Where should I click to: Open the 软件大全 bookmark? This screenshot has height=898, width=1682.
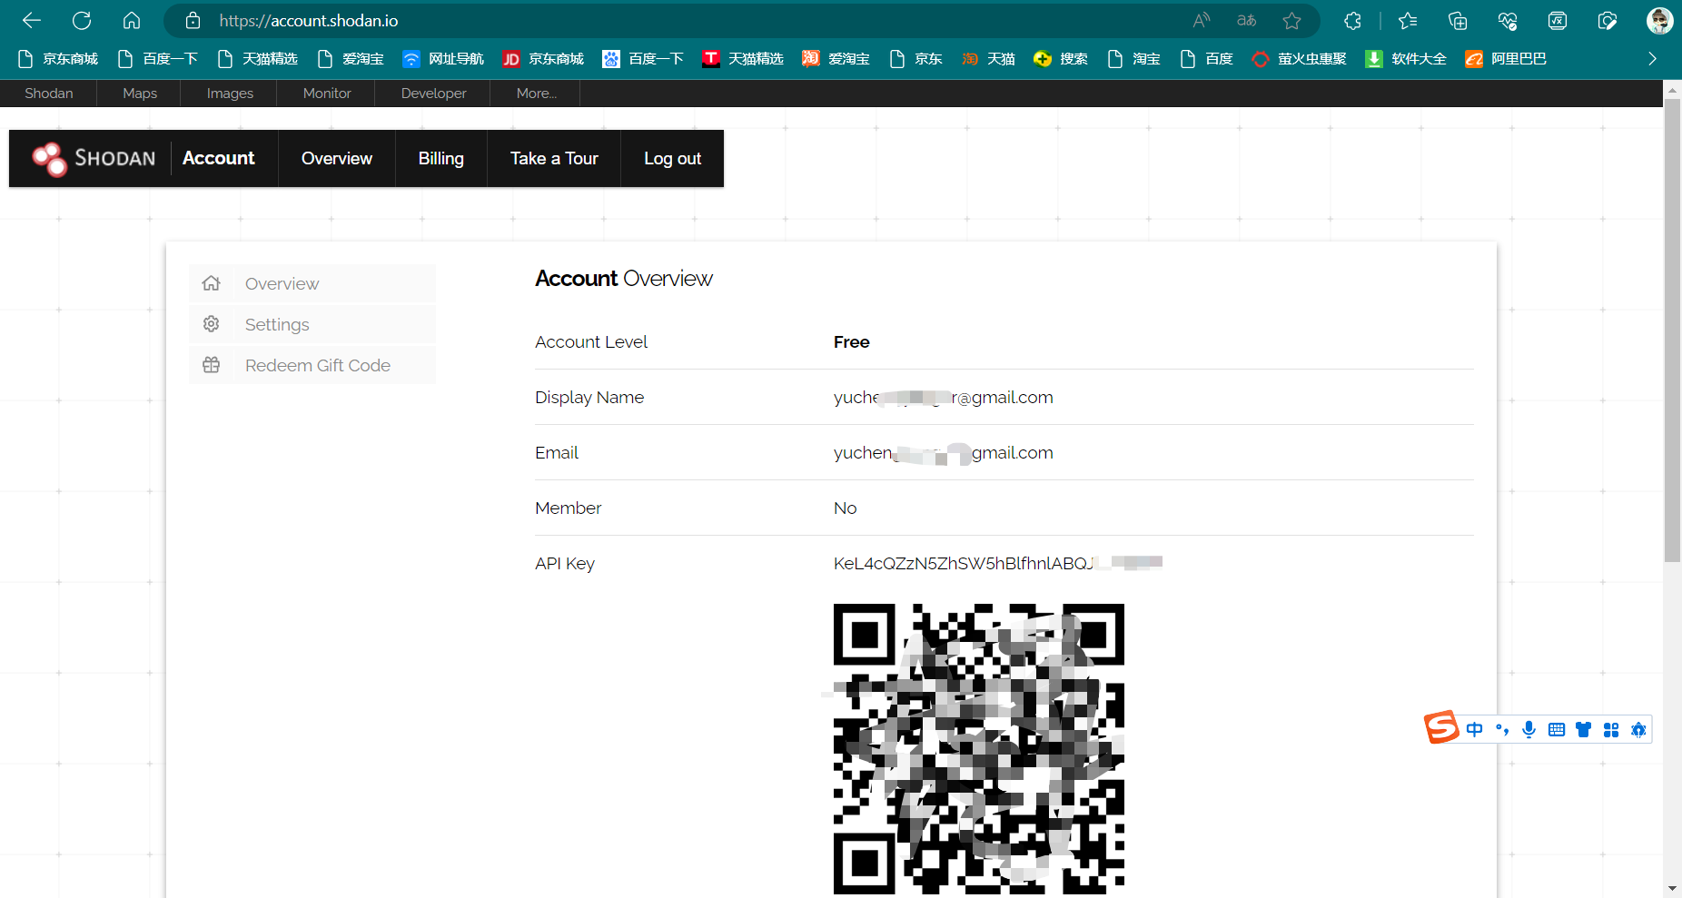[1406, 59]
